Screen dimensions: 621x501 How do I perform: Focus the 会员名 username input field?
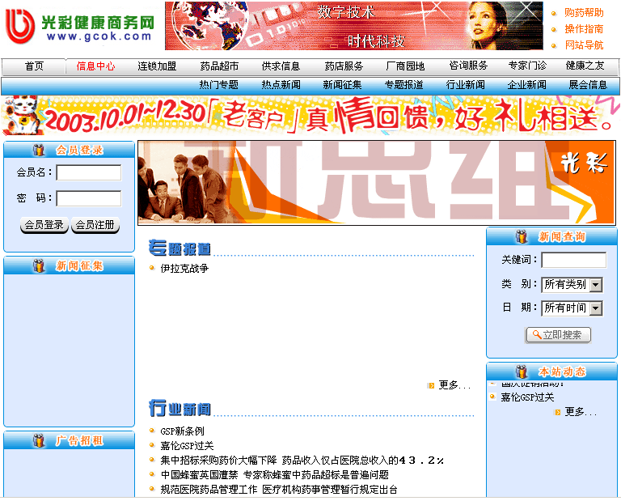click(x=89, y=172)
